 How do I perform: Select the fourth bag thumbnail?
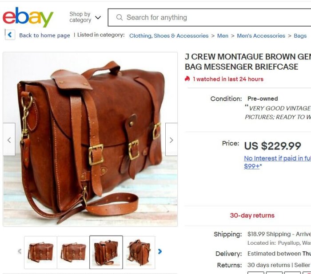pos(139,252)
